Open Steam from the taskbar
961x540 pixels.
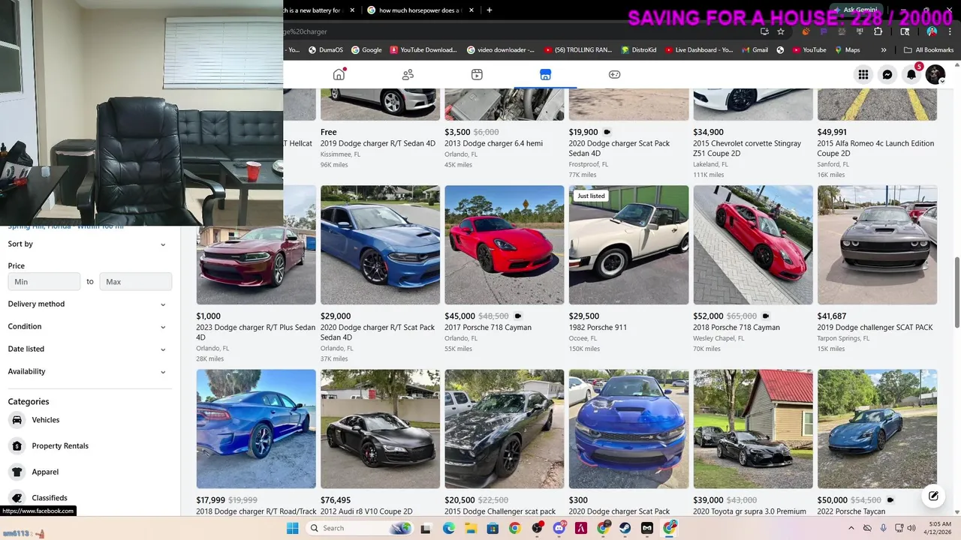[x=625, y=528]
